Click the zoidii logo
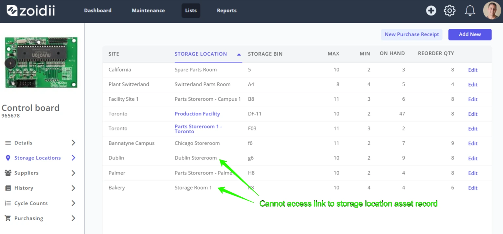The width and height of the screenshot is (503, 234). click(31, 10)
